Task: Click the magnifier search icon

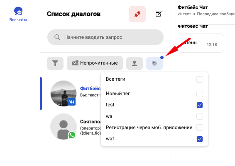Action: (57, 37)
